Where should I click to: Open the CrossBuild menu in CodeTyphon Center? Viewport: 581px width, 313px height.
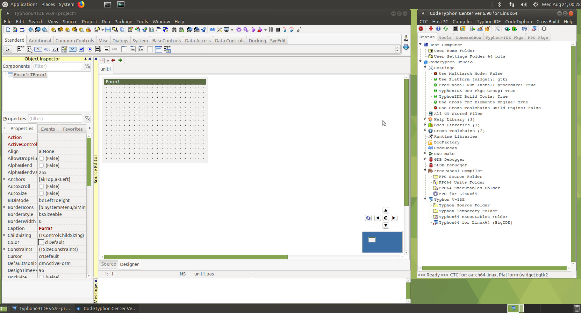[x=548, y=22]
